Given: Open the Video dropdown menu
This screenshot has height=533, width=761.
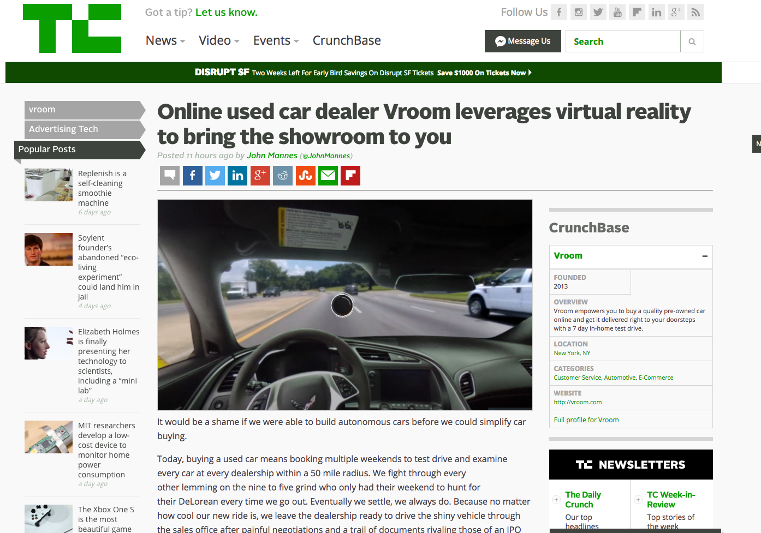Looking at the screenshot, I should [219, 40].
